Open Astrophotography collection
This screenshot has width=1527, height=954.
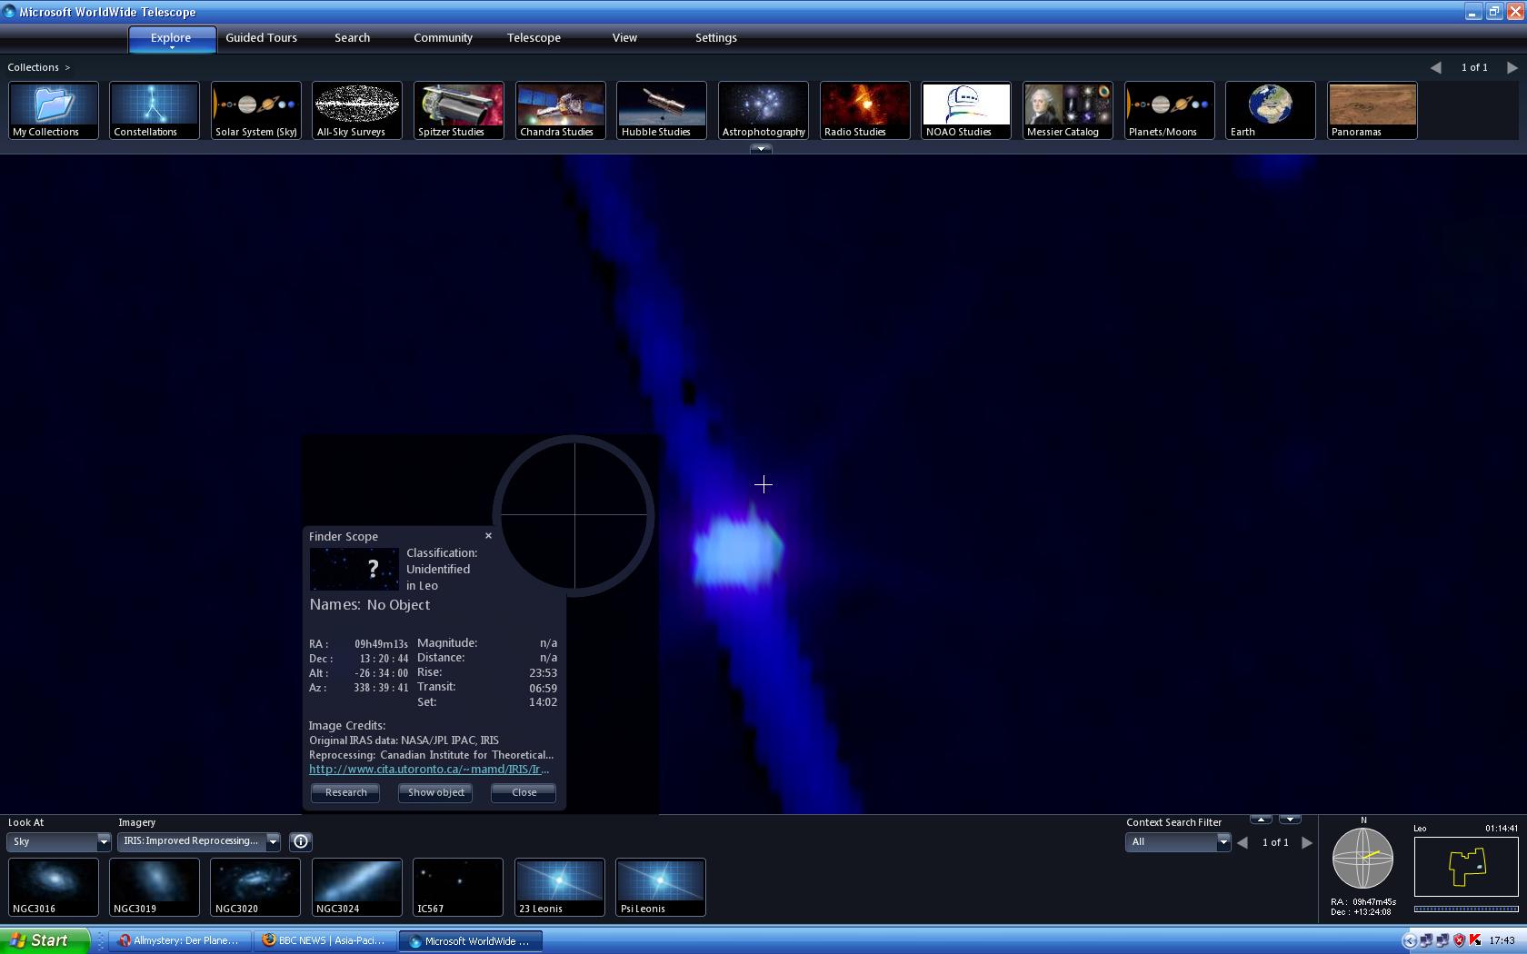click(763, 110)
